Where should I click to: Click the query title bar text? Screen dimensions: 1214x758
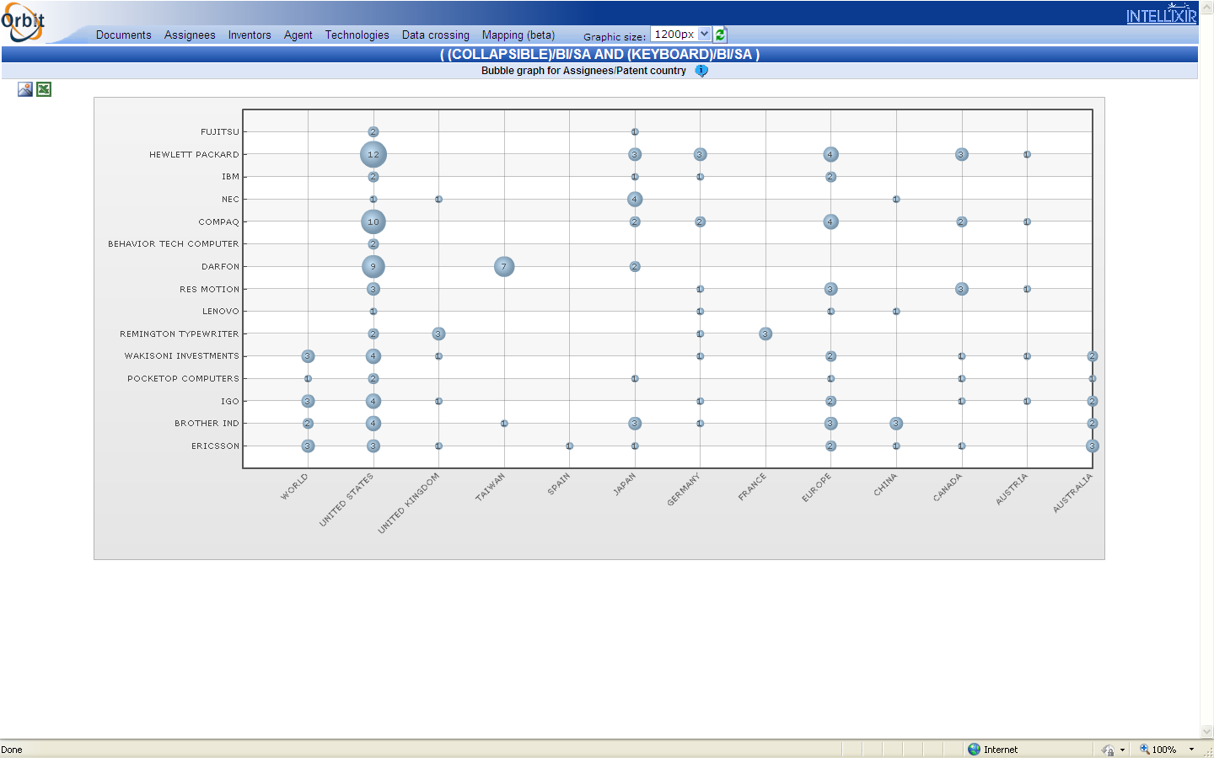point(599,55)
